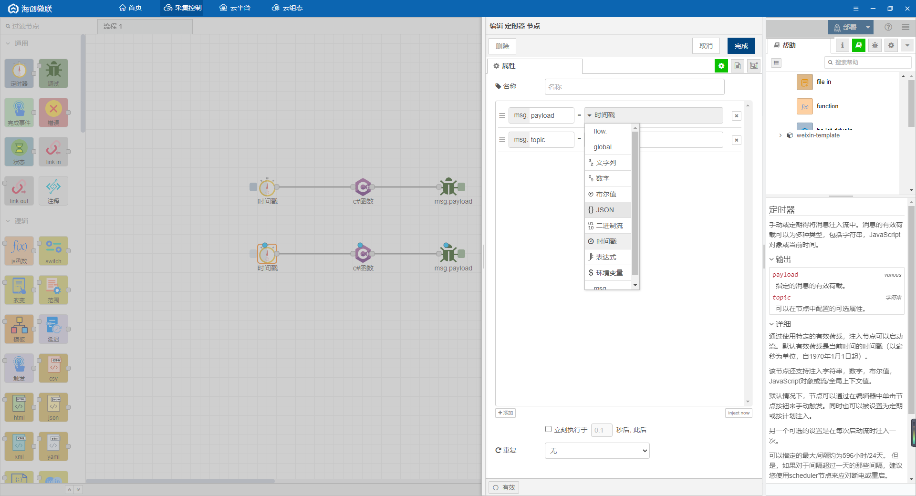Open the payload type dropdown showing 时间戳
Image resolution: width=916 pixels, height=496 pixels.
(653, 115)
